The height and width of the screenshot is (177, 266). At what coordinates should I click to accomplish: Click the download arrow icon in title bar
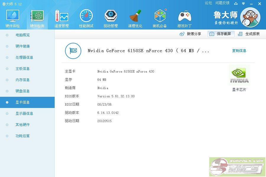point(236,3)
